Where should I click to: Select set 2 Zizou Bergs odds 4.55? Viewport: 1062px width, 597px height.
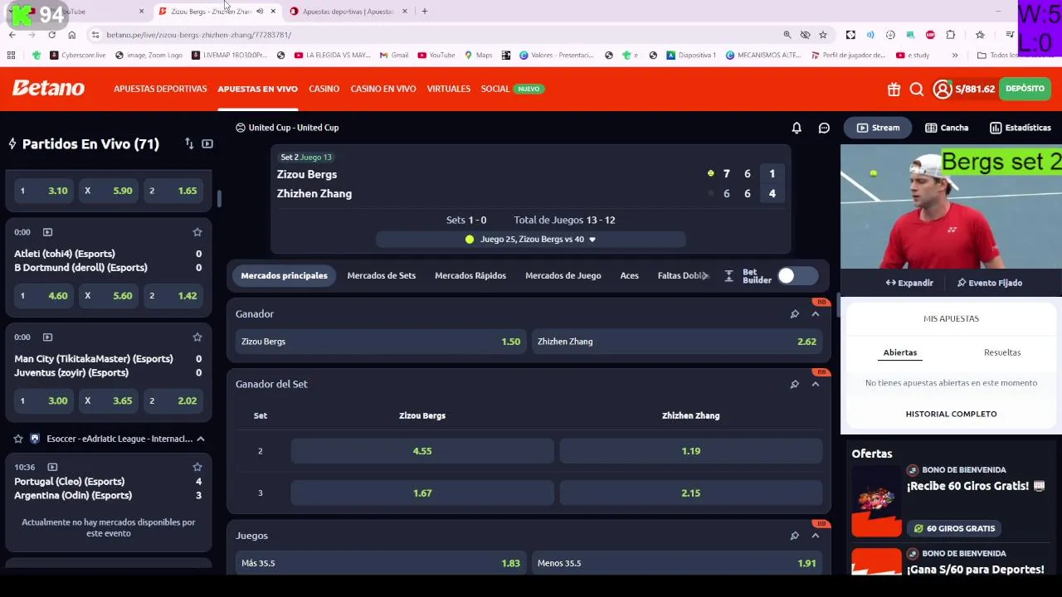422,451
